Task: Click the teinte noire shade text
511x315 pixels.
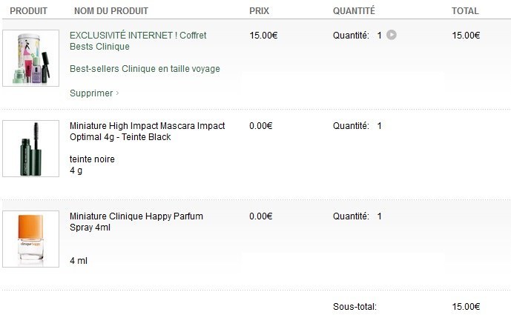Action: [x=92, y=159]
